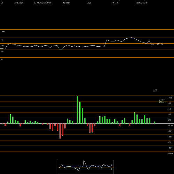
Task: Click the MR axis label -60
Action: click(170, 142)
